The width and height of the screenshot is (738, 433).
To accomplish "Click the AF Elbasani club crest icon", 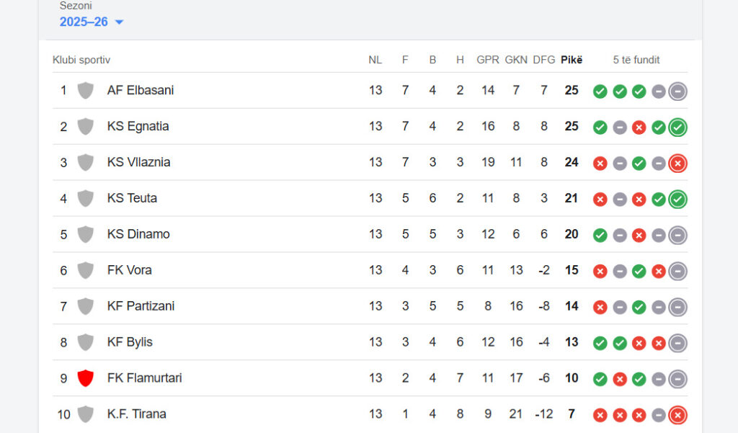I will point(86,91).
